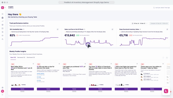Click the Insights header title
Viewport: 173px width, 98px height.
click(x=11, y=7)
